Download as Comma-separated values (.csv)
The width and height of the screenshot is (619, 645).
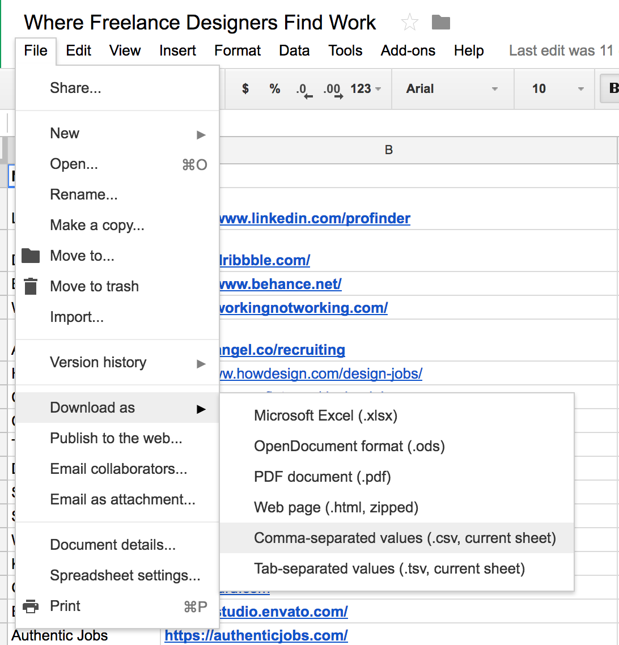click(x=397, y=538)
